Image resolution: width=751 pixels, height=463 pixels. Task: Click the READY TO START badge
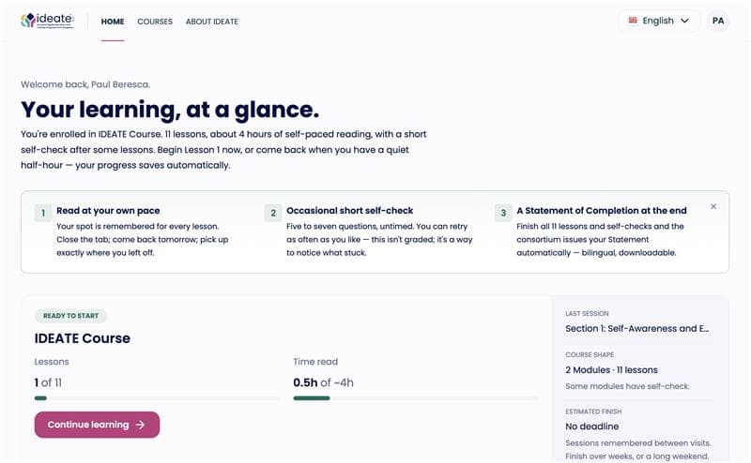tap(70, 316)
